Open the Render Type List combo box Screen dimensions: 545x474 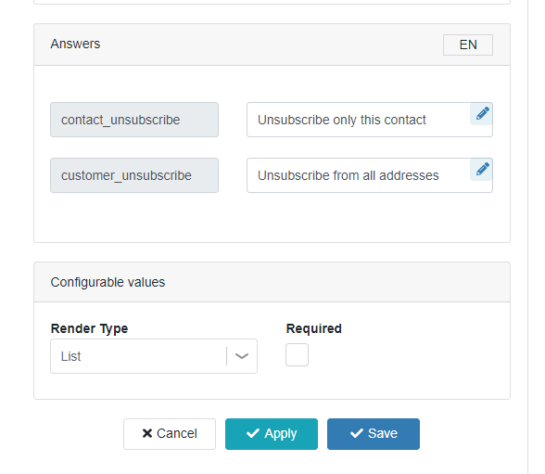(154, 356)
